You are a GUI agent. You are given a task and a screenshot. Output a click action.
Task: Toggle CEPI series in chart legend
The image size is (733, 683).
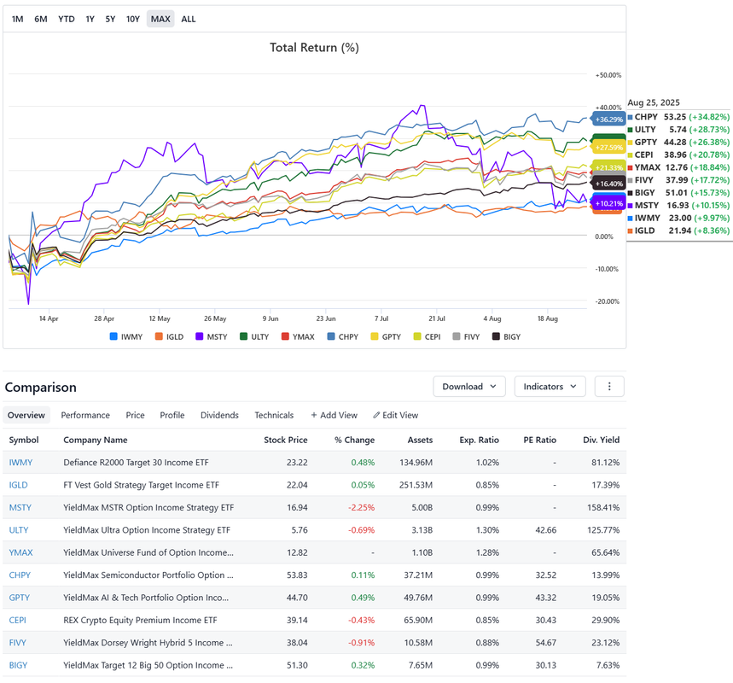pyautogui.click(x=427, y=337)
